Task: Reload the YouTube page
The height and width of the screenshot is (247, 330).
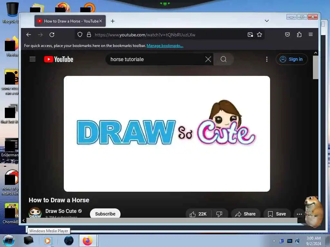Action: pos(52,35)
